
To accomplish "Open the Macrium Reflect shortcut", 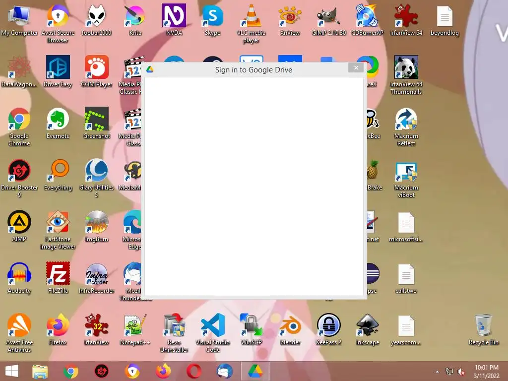I will tap(406, 127).
